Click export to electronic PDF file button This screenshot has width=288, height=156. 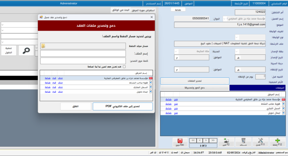123,106
